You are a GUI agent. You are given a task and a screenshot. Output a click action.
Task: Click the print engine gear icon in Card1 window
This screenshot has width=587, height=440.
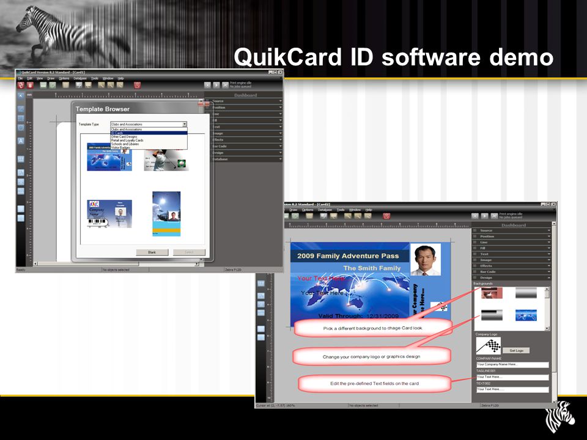[207, 85]
